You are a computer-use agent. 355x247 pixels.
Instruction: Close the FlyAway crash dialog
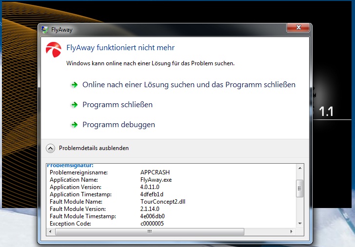(298, 27)
